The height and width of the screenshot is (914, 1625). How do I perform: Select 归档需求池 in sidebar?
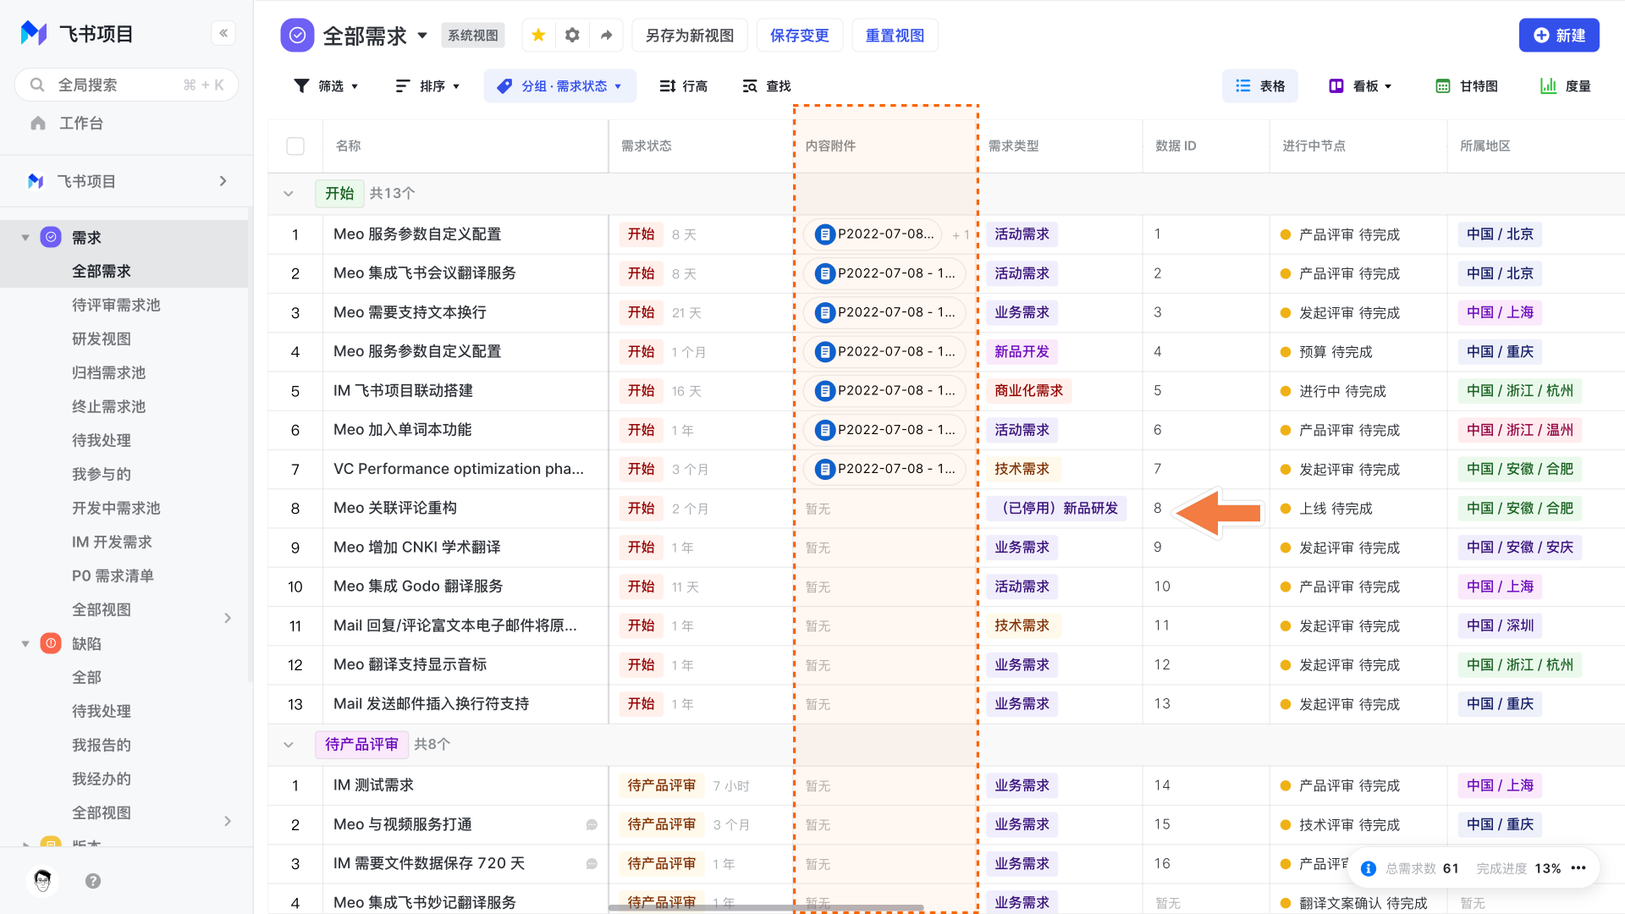[108, 372]
